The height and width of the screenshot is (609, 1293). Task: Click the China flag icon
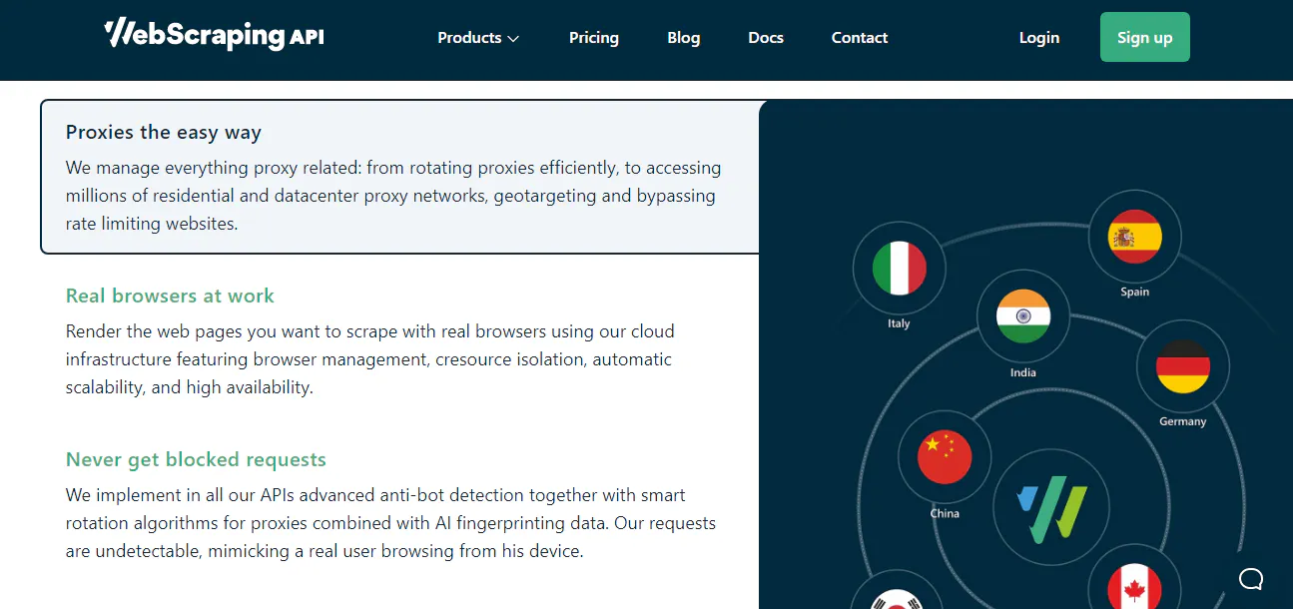943,456
